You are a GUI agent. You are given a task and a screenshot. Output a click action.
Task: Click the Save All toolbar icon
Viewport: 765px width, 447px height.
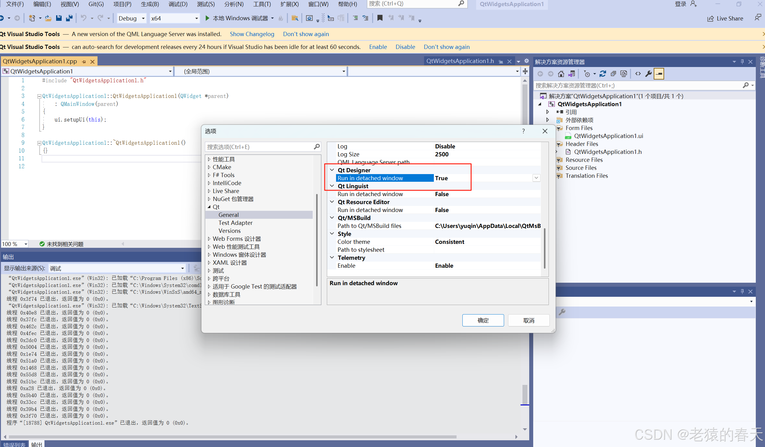point(69,18)
